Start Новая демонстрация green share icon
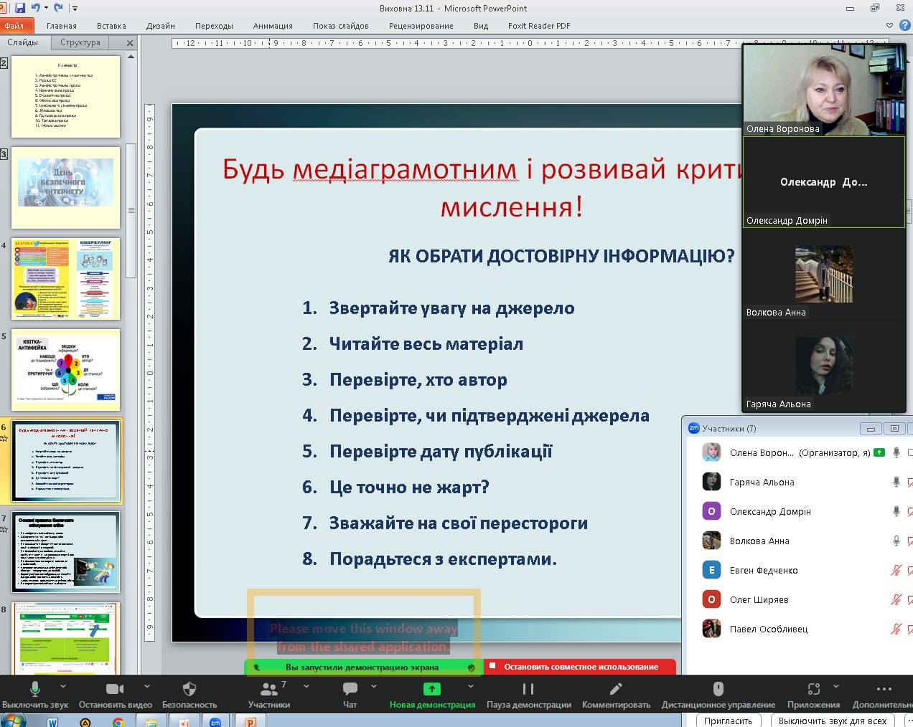The width and height of the screenshot is (913, 727). pos(431,689)
